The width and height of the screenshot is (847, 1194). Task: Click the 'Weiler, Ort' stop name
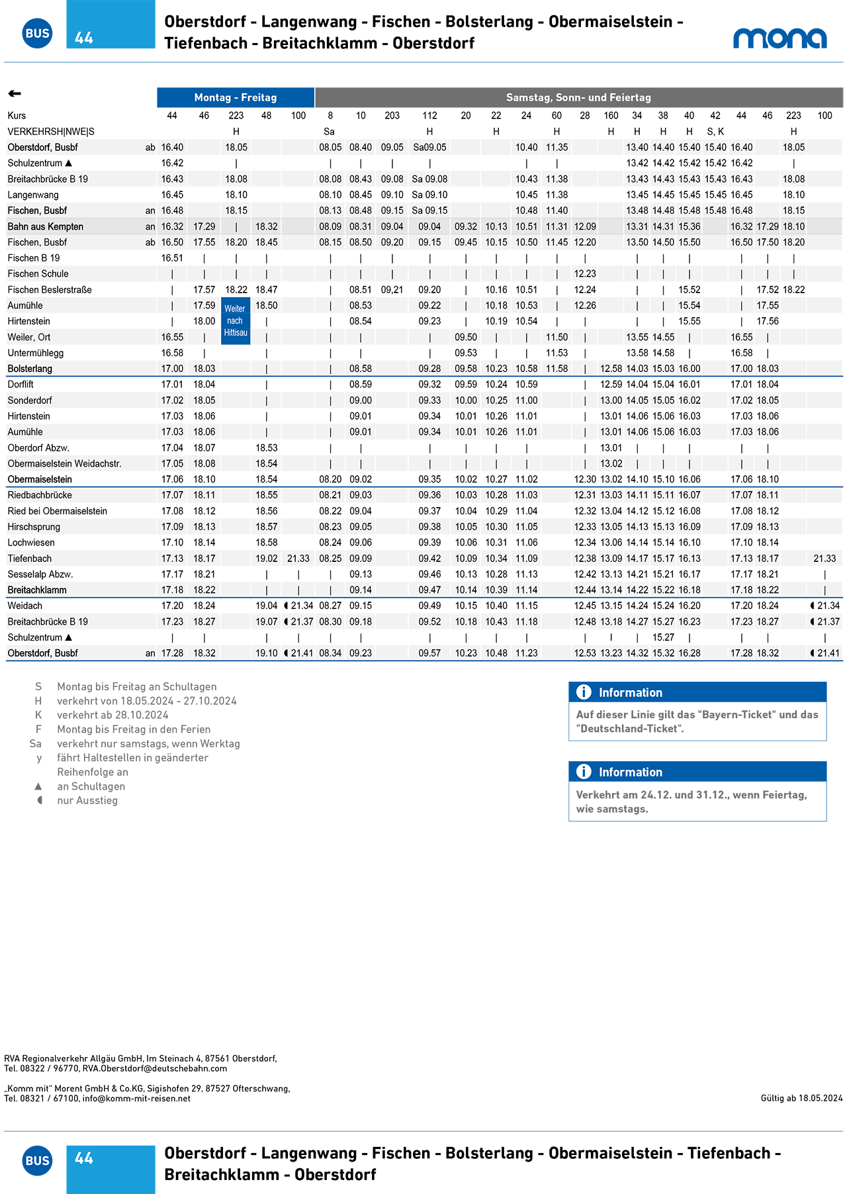click(x=29, y=337)
